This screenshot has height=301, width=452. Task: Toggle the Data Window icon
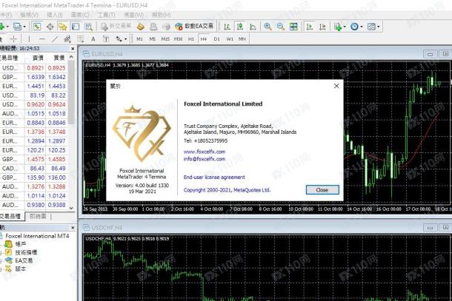(x=50, y=27)
